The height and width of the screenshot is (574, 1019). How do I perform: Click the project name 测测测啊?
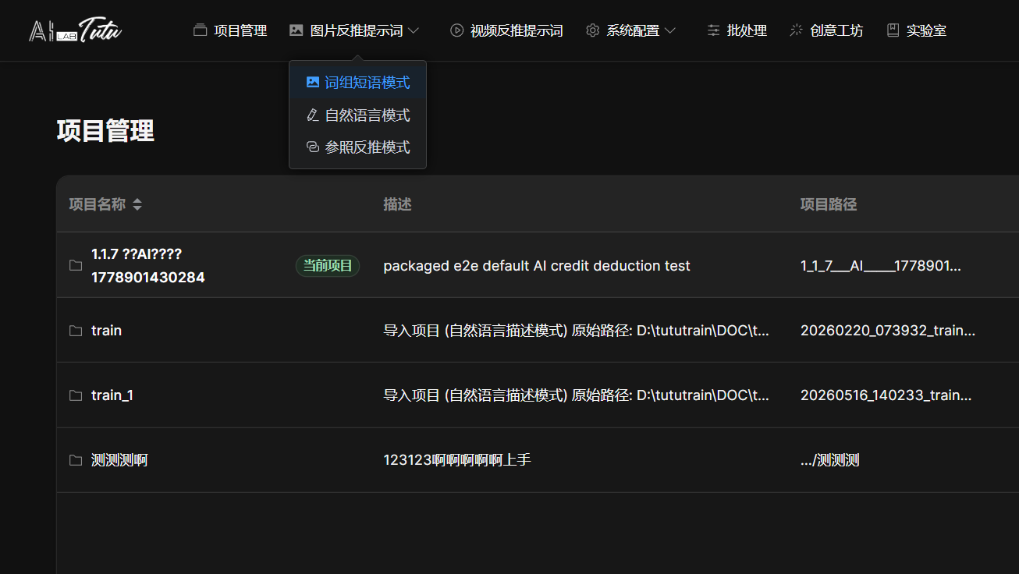(119, 460)
